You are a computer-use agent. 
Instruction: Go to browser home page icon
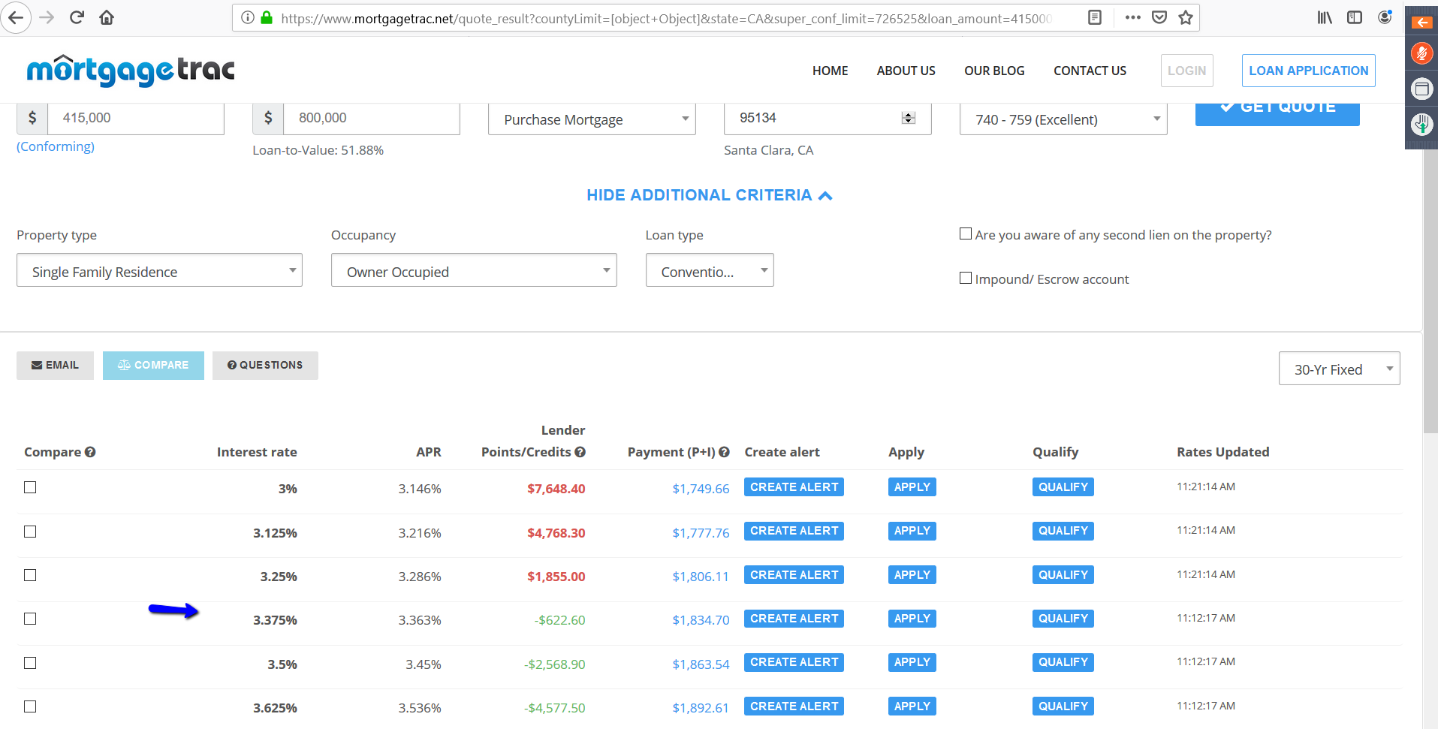107,17
